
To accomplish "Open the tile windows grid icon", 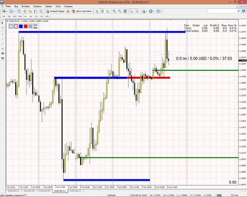I will coord(125,11).
